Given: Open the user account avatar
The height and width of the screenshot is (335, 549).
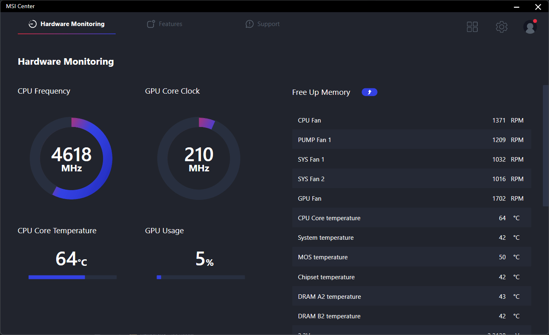Looking at the screenshot, I should tap(530, 27).
